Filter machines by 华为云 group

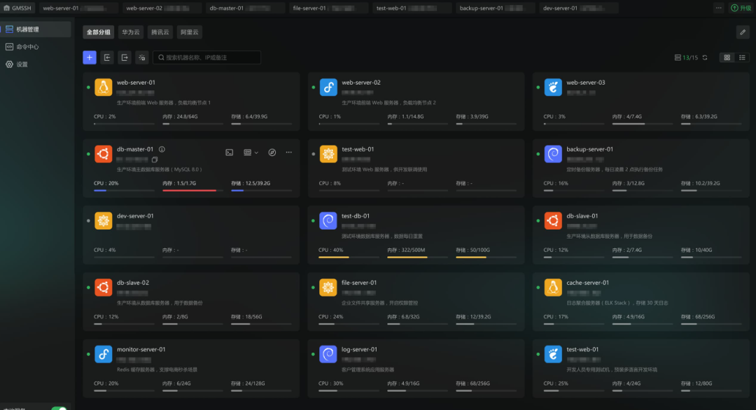pos(131,32)
